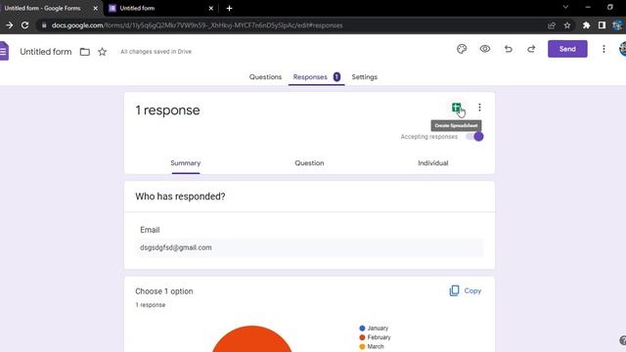
Task: Open a new browser tab
Action: [229, 8]
